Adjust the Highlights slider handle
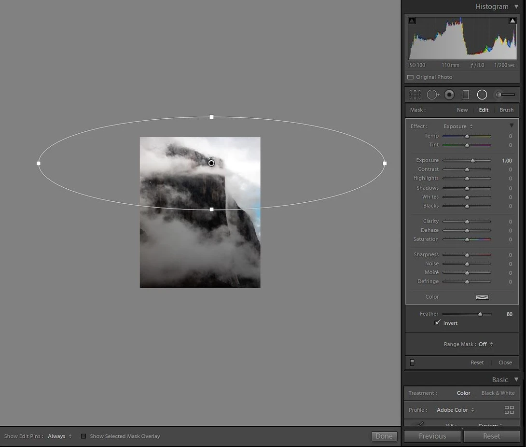The image size is (526, 447). [467, 179]
